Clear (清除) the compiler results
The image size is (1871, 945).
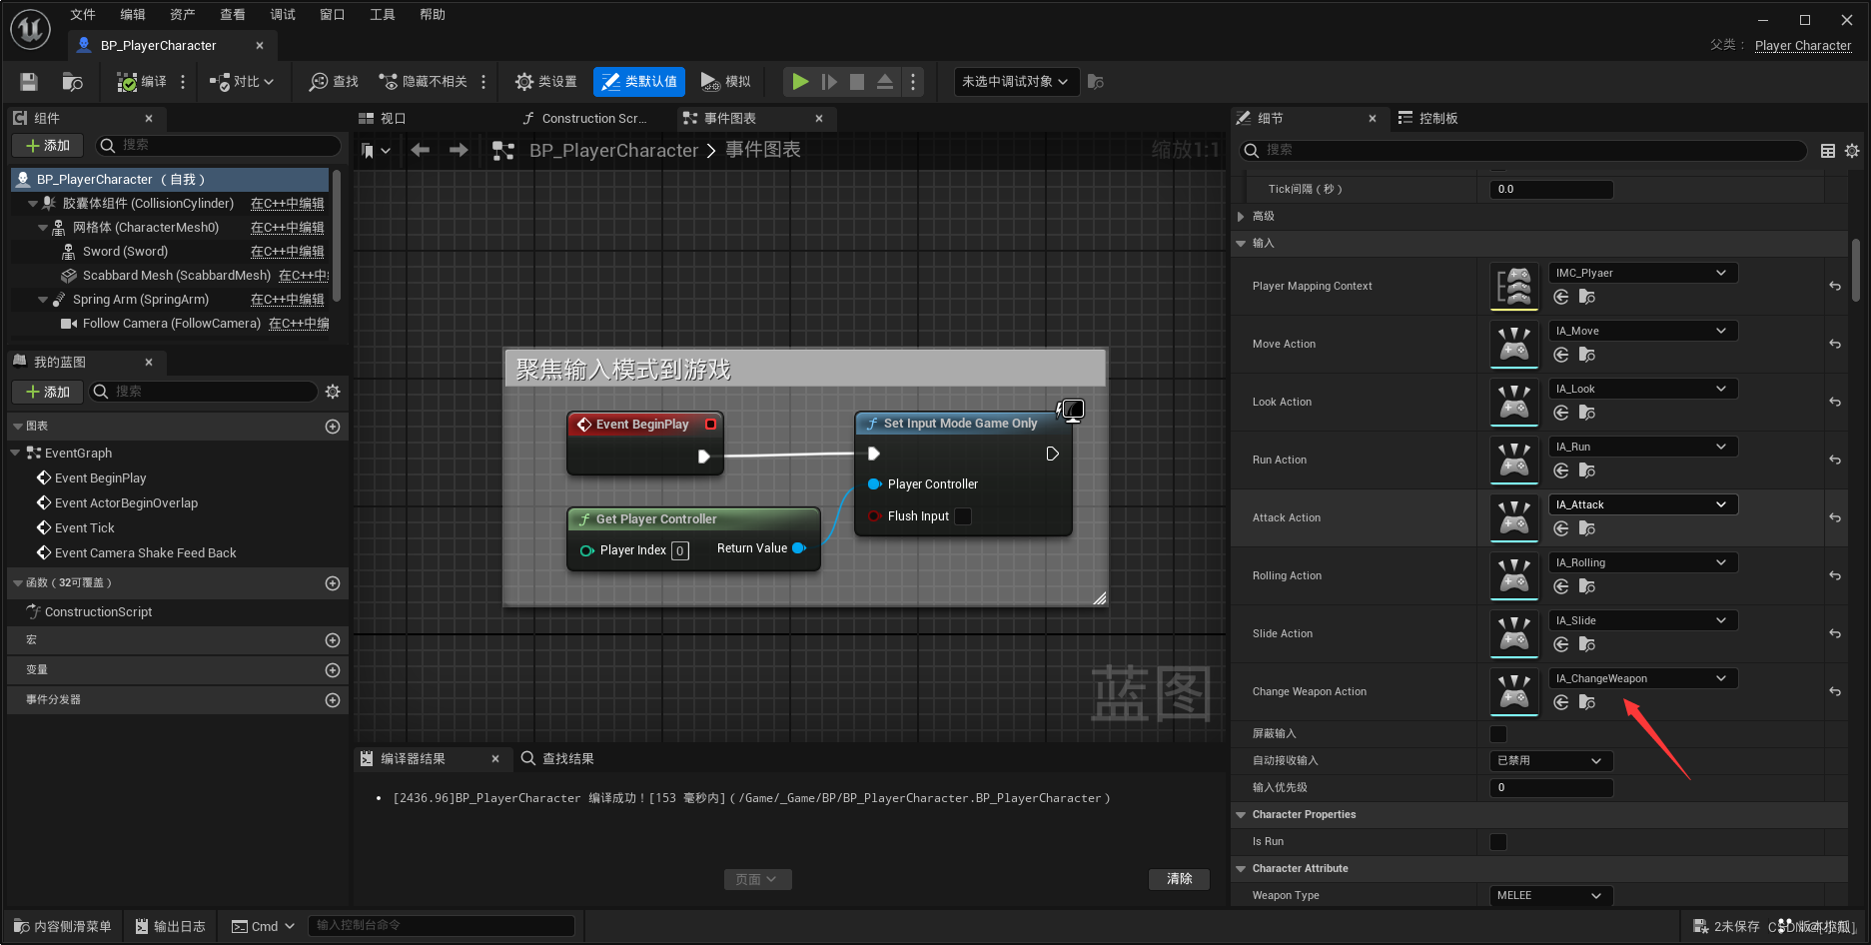coord(1180,879)
